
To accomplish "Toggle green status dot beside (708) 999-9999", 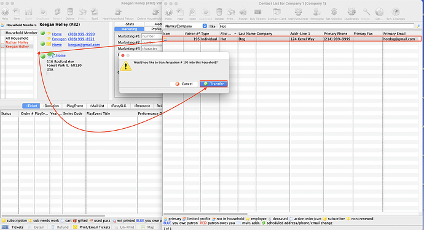I will 43,33.
